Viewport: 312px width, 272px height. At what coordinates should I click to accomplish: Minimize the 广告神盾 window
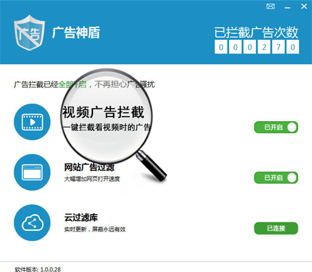[288, 7]
